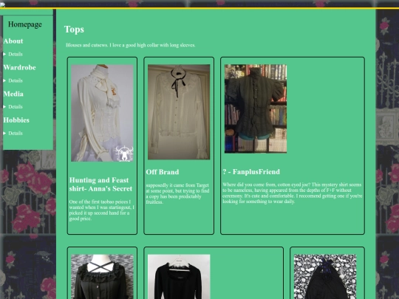Open the black top on hanger photo
This screenshot has height=299, width=399.
179,277
